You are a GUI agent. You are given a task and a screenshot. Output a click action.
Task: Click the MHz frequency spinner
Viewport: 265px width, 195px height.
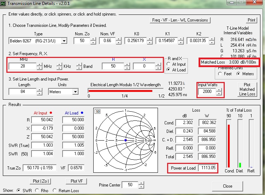tap(39, 66)
